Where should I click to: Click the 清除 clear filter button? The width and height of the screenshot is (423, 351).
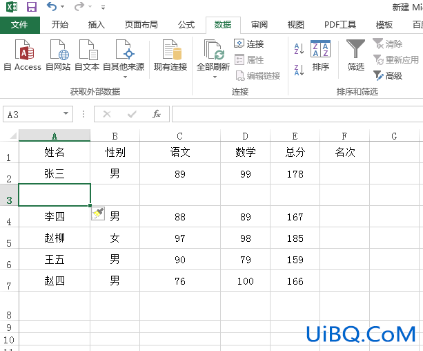tap(388, 44)
